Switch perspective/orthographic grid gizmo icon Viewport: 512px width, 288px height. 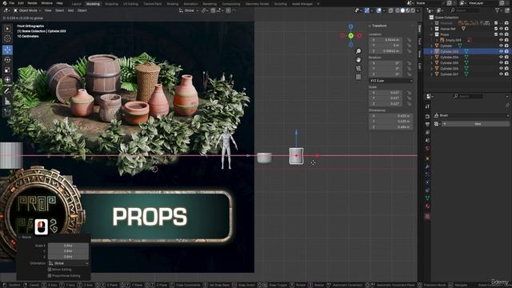pos(358,77)
